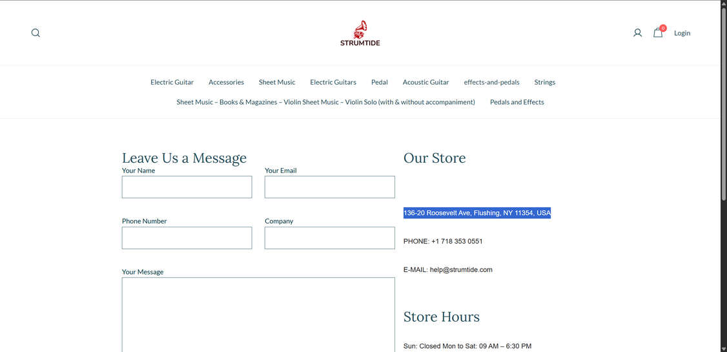Click the highlighted Roosevelt Ave address text
The width and height of the screenshot is (727, 352).
click(477, 213)
